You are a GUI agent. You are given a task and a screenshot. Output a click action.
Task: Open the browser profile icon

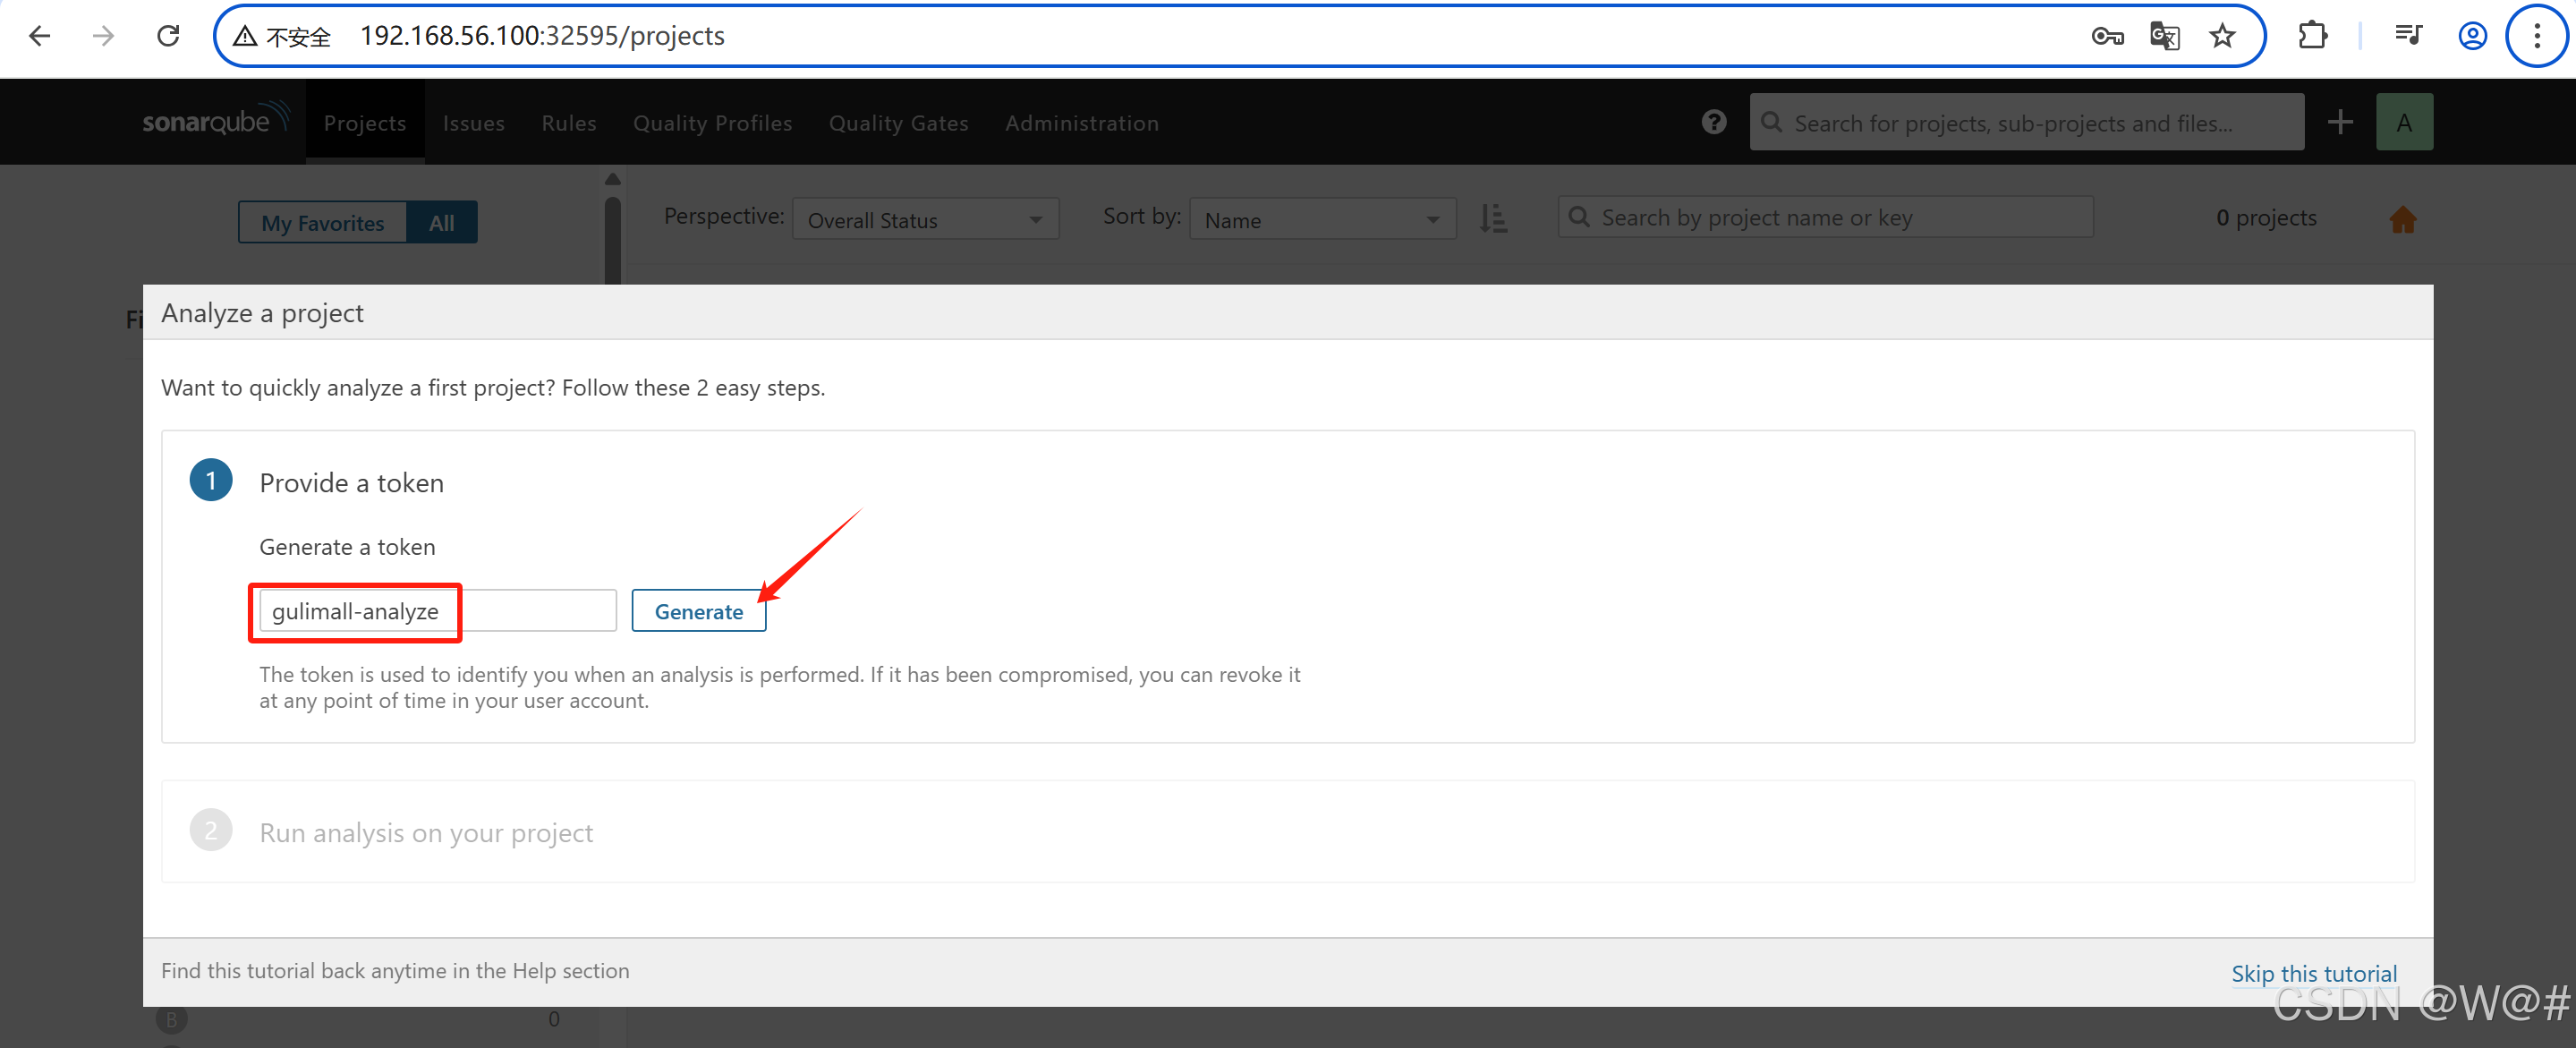click(2472, 36)
